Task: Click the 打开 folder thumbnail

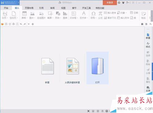Action: [97, 68]
